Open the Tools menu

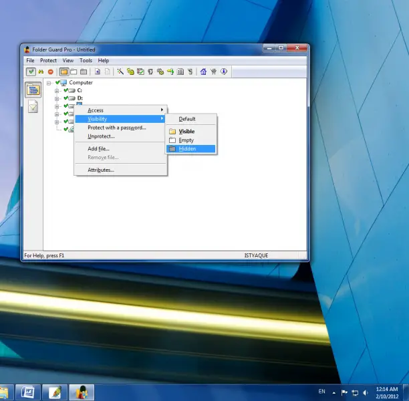pyautogui.click(x=86, y=61)
